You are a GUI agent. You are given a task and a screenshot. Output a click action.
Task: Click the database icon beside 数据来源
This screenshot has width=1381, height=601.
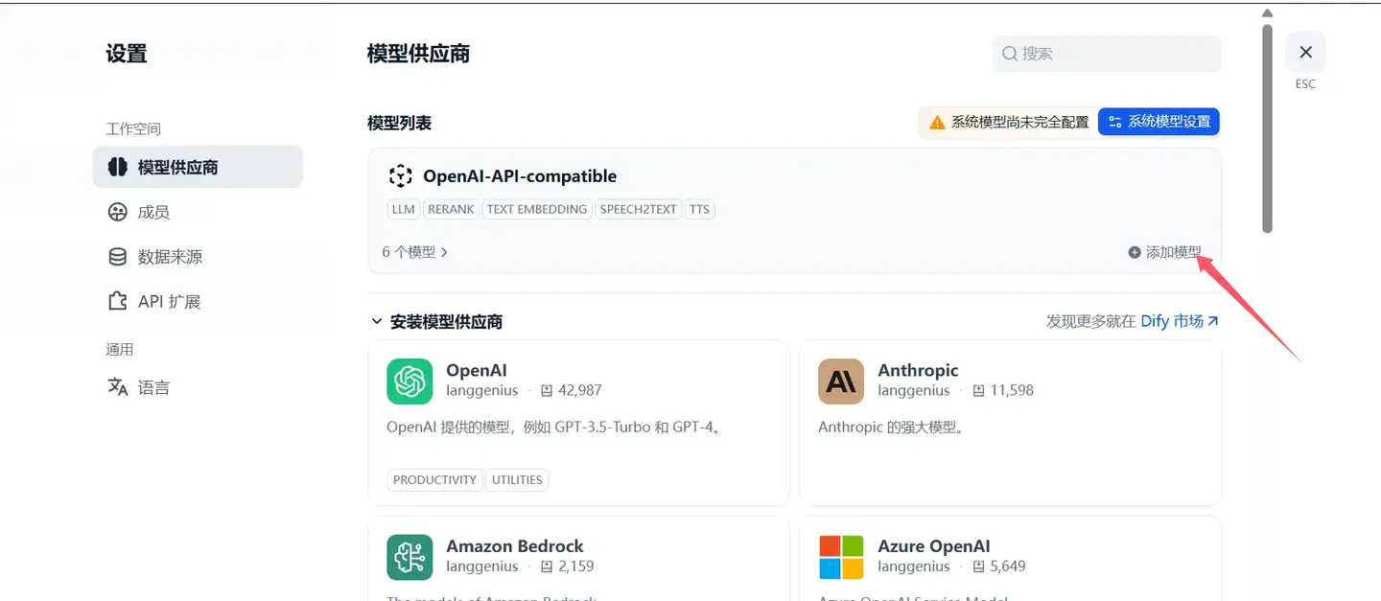click(x=118, y=257)
